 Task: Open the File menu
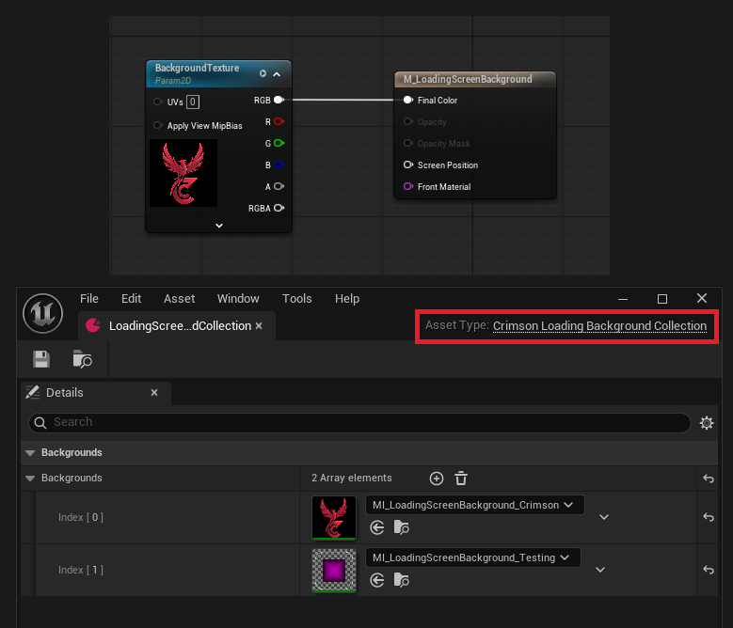pyautogui.click(x=89, y=299)
